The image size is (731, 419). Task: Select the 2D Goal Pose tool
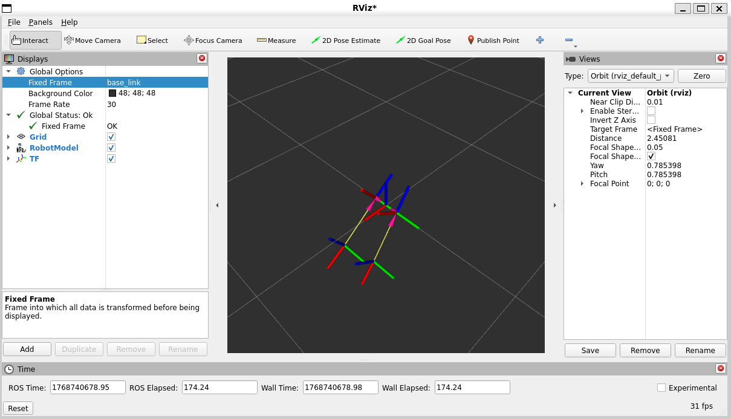point(423,41)
